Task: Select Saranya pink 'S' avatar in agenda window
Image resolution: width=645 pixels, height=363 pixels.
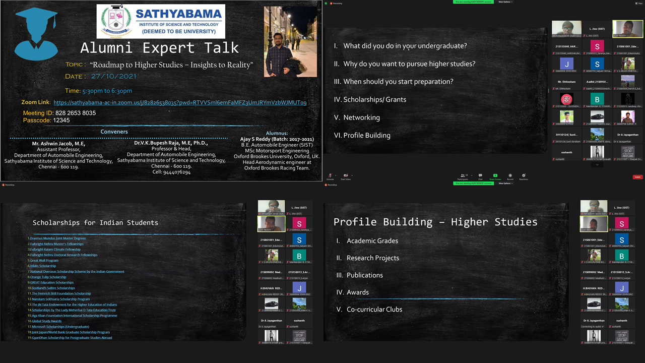Action: coord(597,47)
